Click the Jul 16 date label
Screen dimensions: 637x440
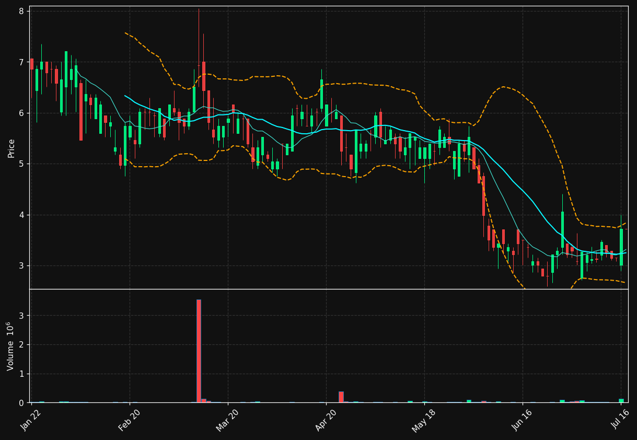click(x=621, y=419)
